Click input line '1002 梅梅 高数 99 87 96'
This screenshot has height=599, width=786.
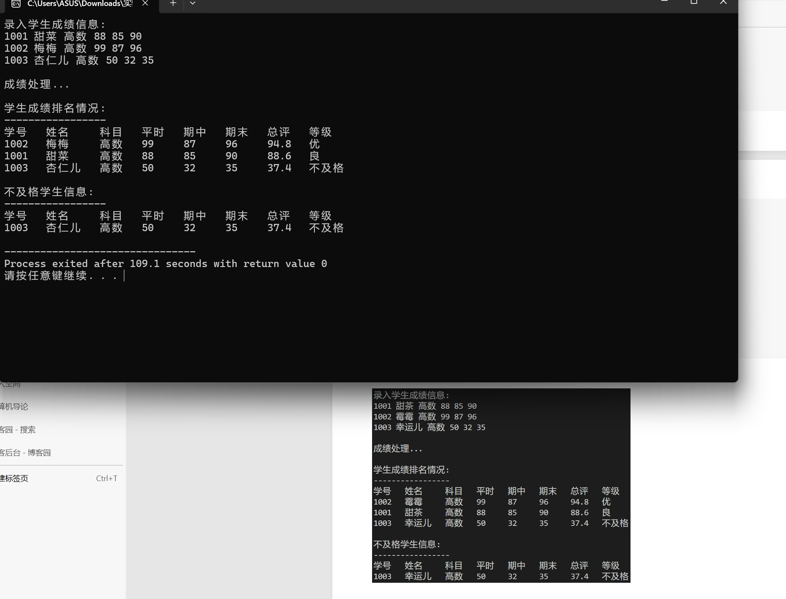[73, 48]
